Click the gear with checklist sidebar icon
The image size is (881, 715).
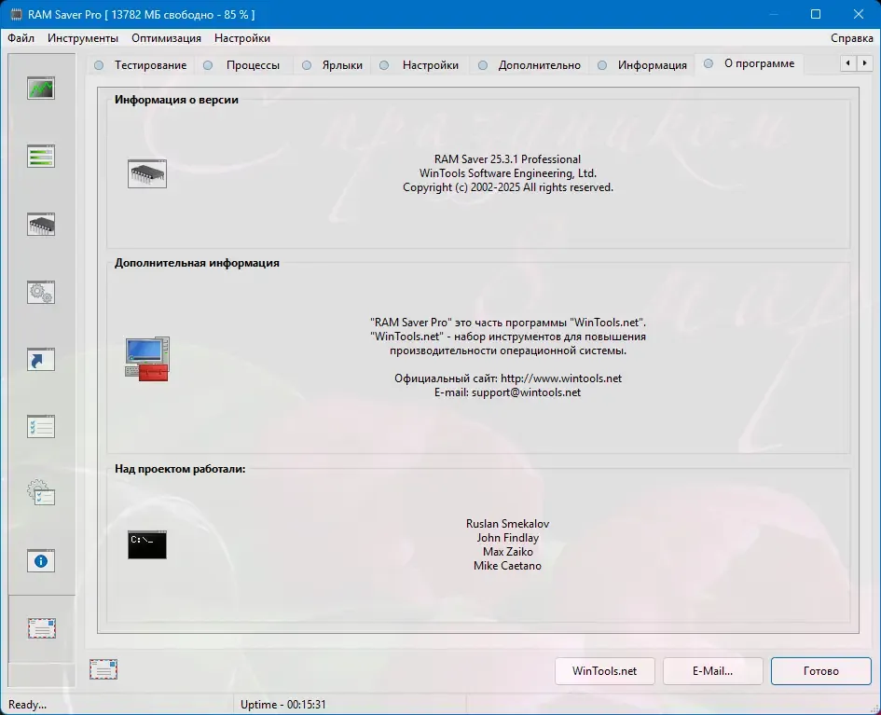point(41,493)
